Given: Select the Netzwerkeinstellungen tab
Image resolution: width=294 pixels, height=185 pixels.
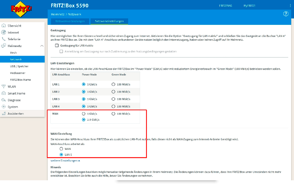Looking at the screenshot, I should point(109,21).
